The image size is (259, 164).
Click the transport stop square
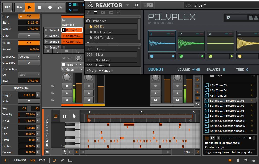(40, 7)
